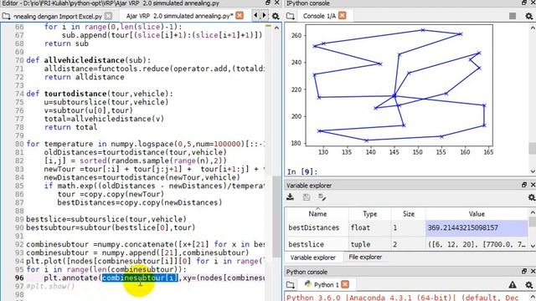Sort variables by Type column
The width and height of the screenshot is (536, 301).
click(370, 214)
